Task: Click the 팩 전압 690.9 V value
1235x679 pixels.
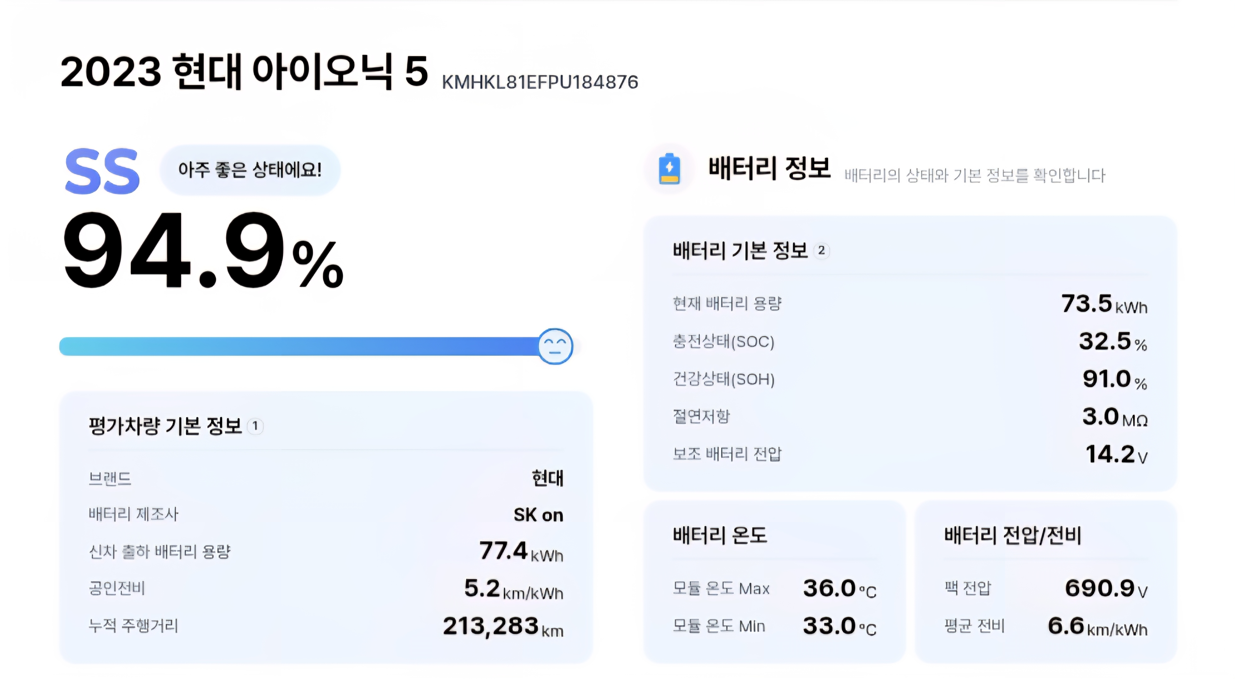Action: 1106,589
